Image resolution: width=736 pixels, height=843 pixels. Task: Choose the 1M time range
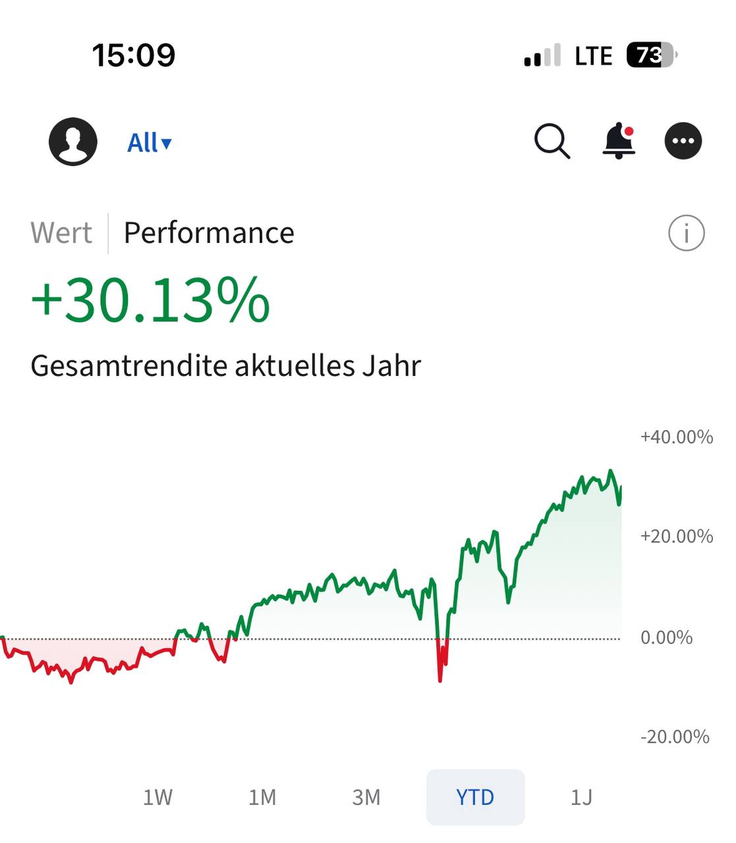[262, 798]
